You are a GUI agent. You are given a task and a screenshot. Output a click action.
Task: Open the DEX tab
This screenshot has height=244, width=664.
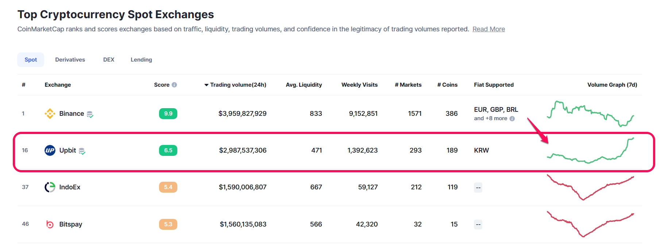click(x=109, y=60)
